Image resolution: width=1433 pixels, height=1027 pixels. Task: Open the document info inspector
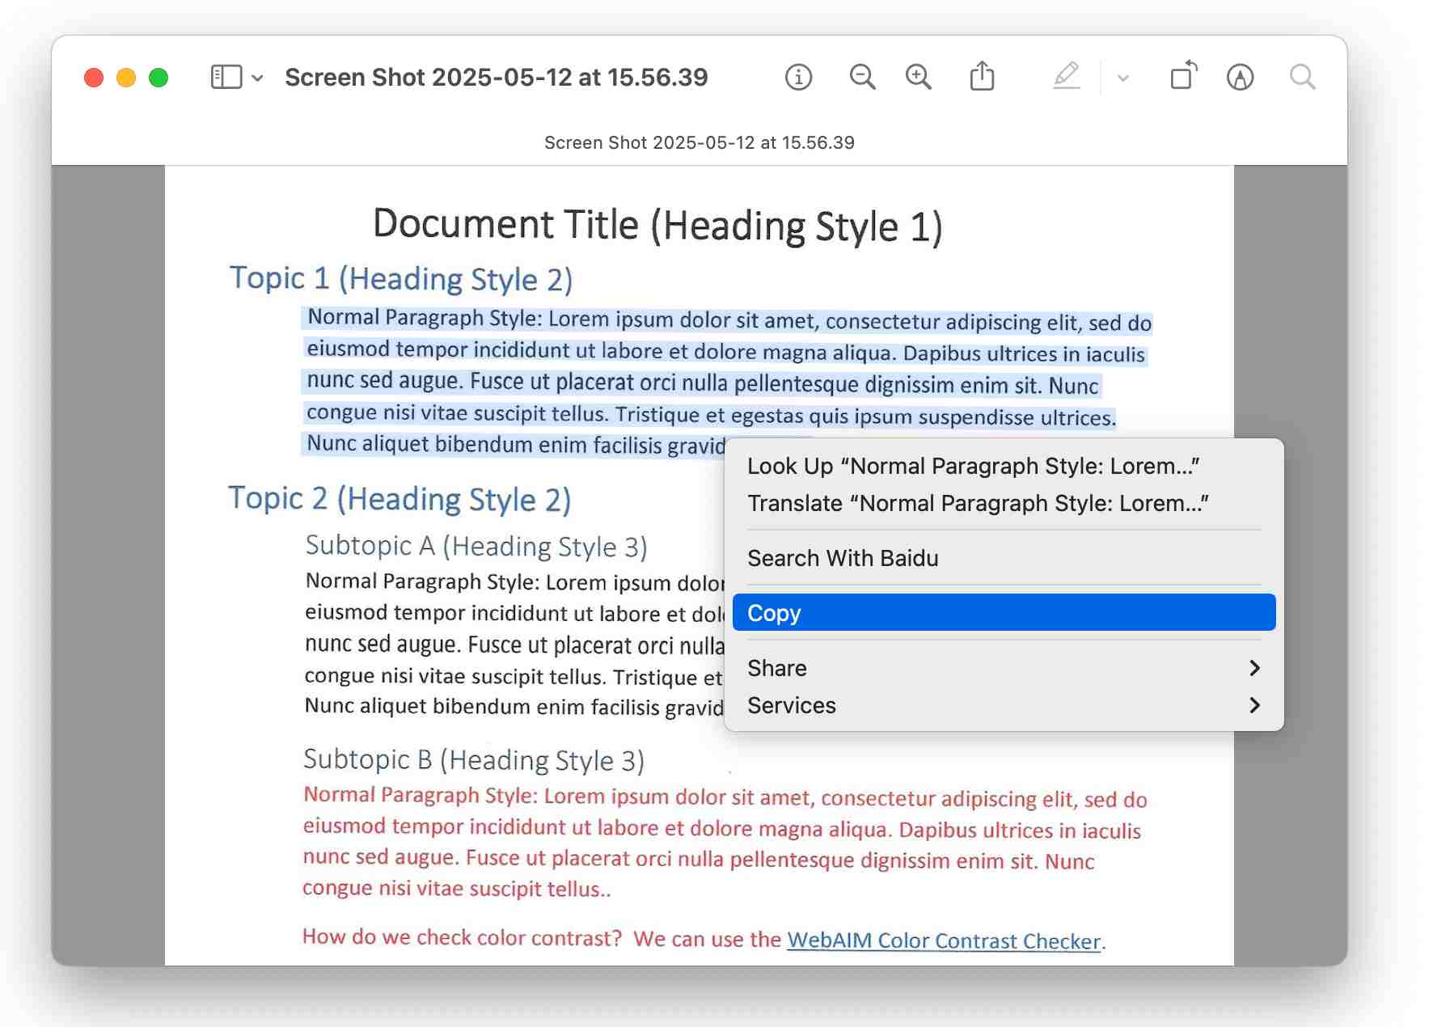click(x=798, y=77)
